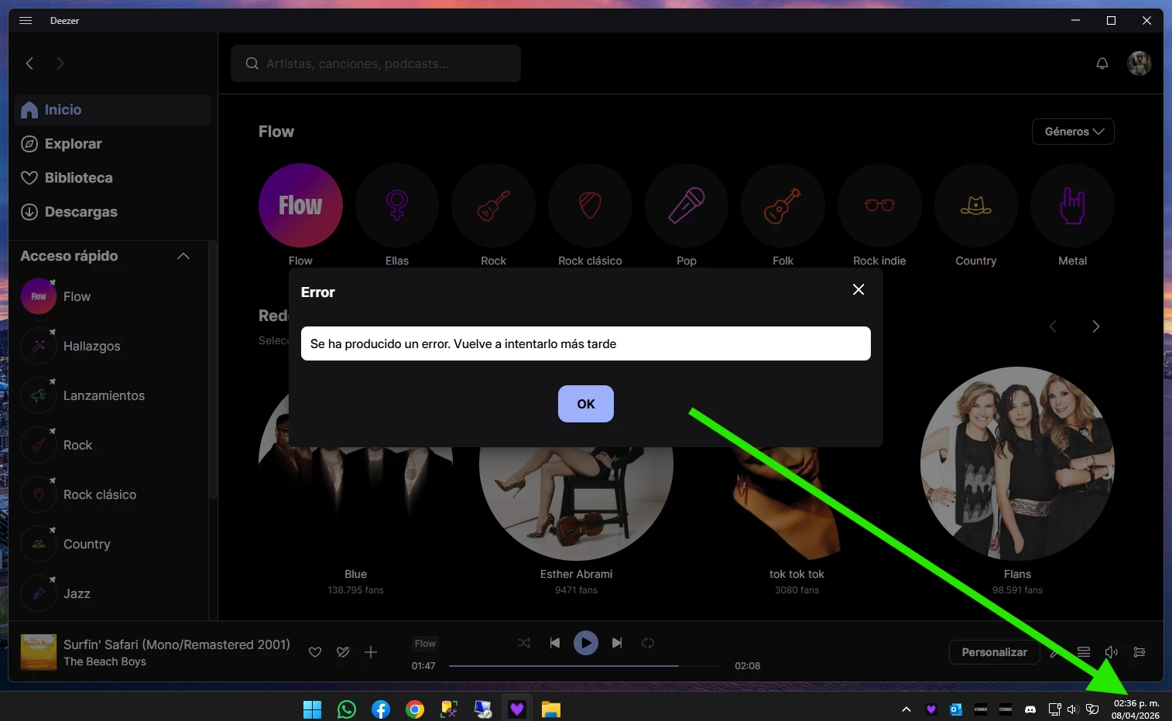Go forward with the right navigation arrow
This screenshot has width=1172, height=721.
point(60,63)
